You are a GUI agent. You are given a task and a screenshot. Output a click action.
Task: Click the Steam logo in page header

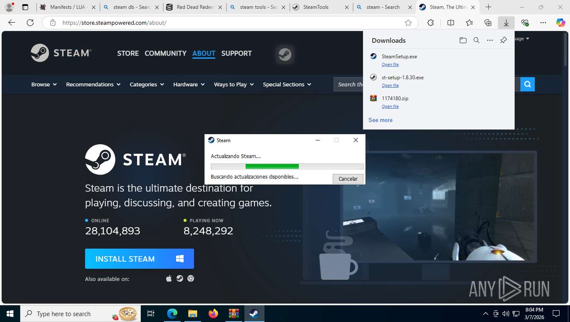tap(61, 53)
